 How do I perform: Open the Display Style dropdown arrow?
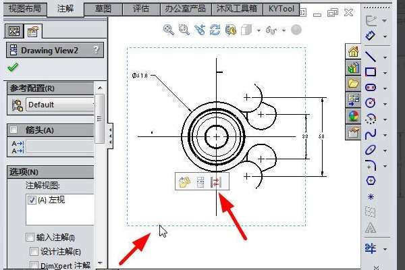[x=259, y=30]
